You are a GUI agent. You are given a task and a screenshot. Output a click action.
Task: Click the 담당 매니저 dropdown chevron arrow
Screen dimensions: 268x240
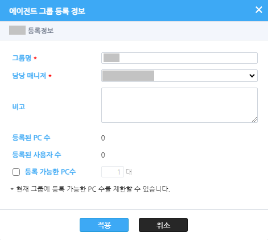252,76
